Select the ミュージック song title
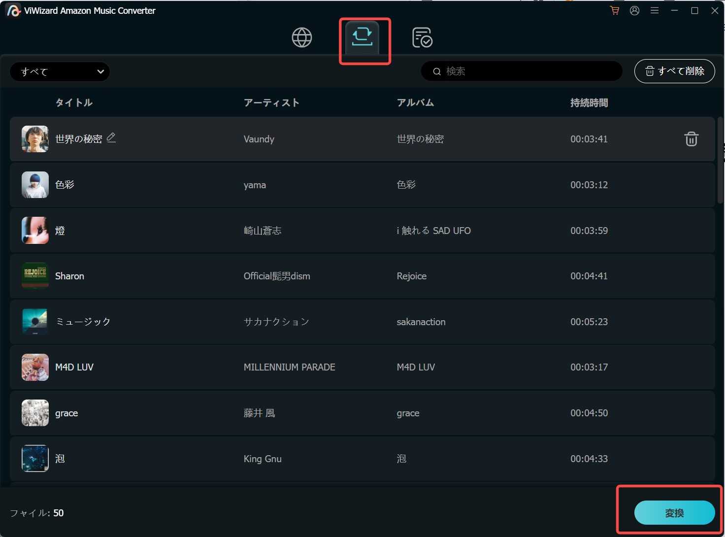 click(83, 322)
